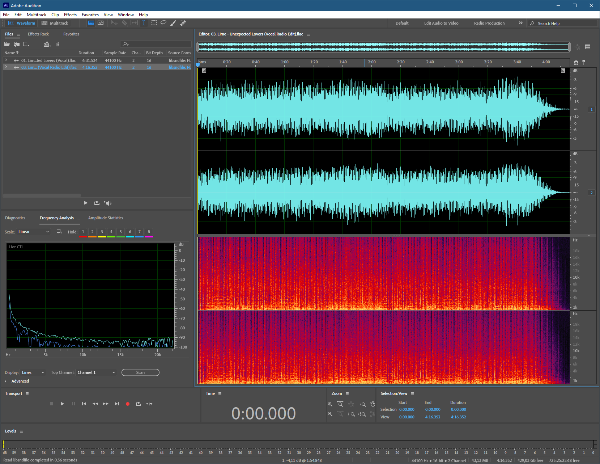Open the Effects menu
Viewport: 600px width, 464px height.
[x=70, y=15]
